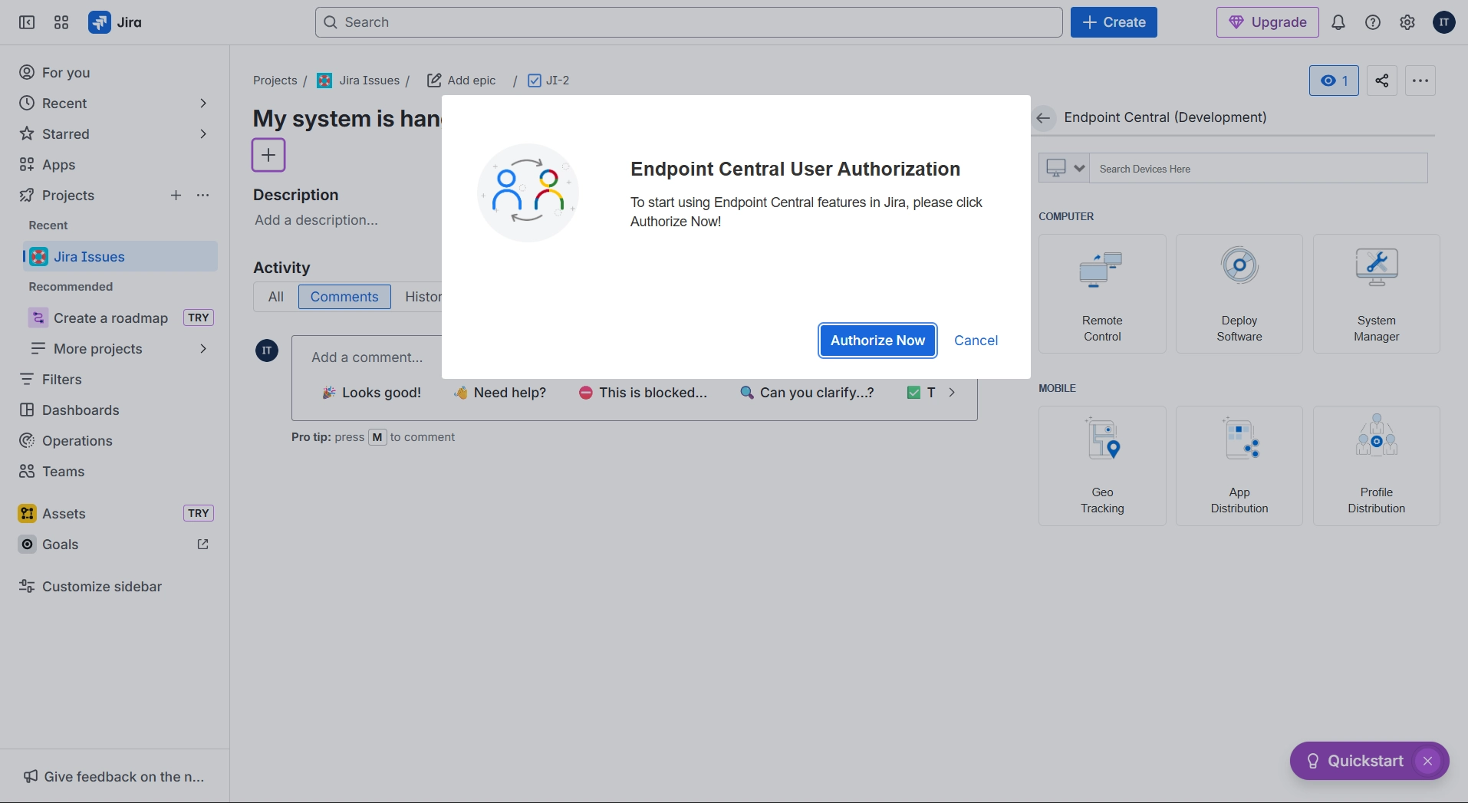The height and width of the screenshot is (803, 1468).
Task: Click Add a description placeholder
Action: click(x=316, y=221)
